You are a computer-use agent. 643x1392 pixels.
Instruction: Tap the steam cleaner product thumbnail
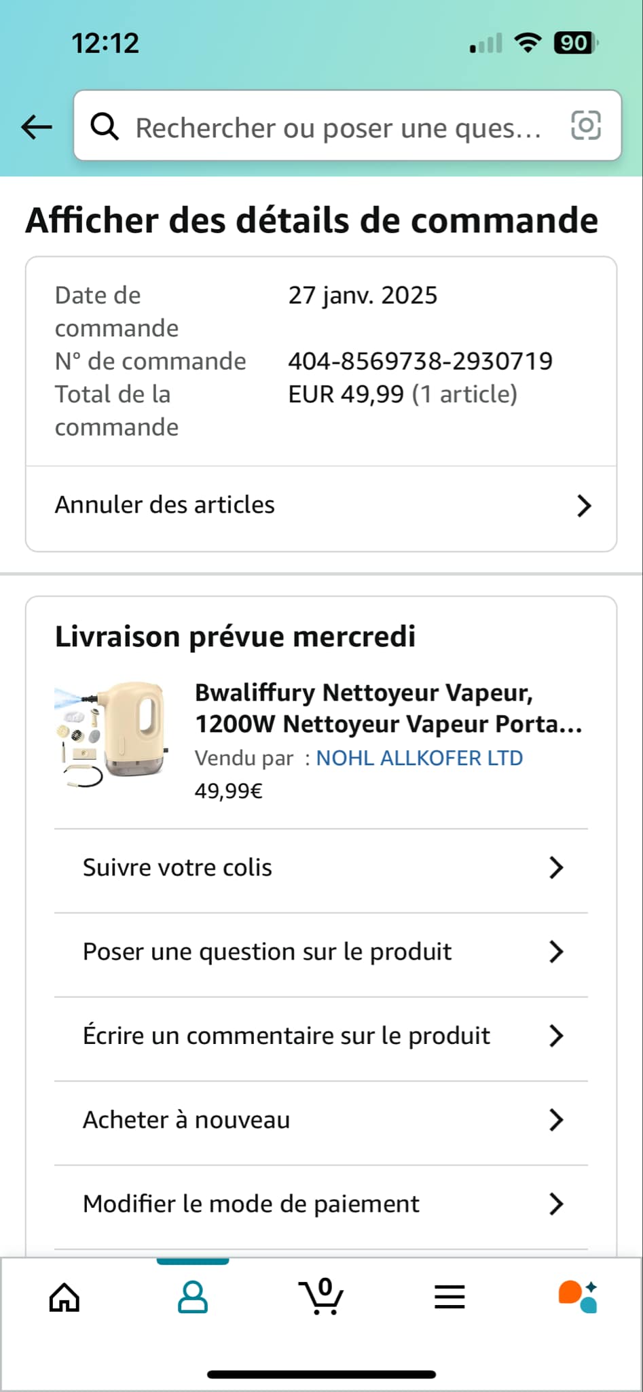(111, 734)
